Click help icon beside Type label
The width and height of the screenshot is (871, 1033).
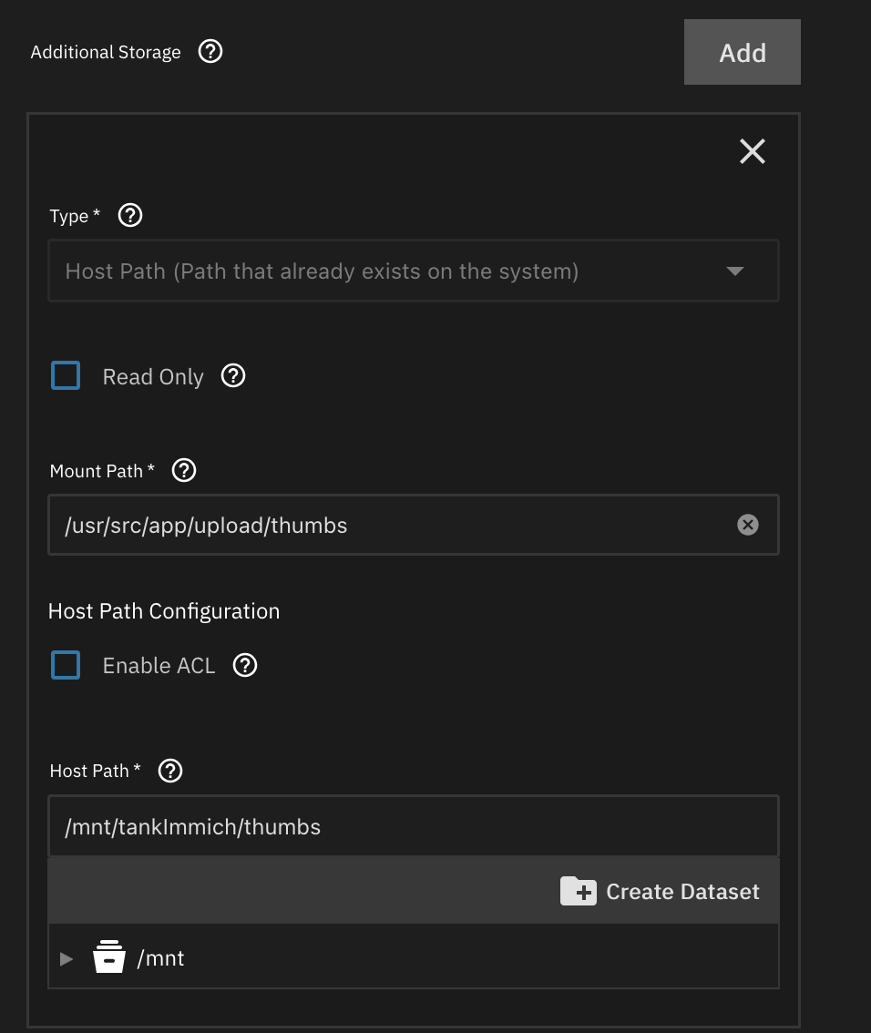(131, 215)
